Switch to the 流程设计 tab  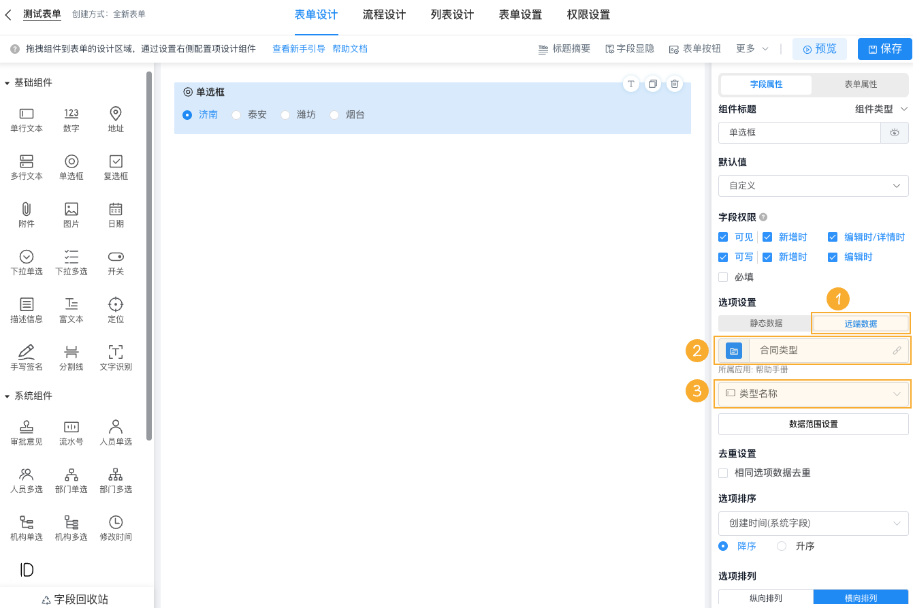pyautogui.click(x=384, y=14)
